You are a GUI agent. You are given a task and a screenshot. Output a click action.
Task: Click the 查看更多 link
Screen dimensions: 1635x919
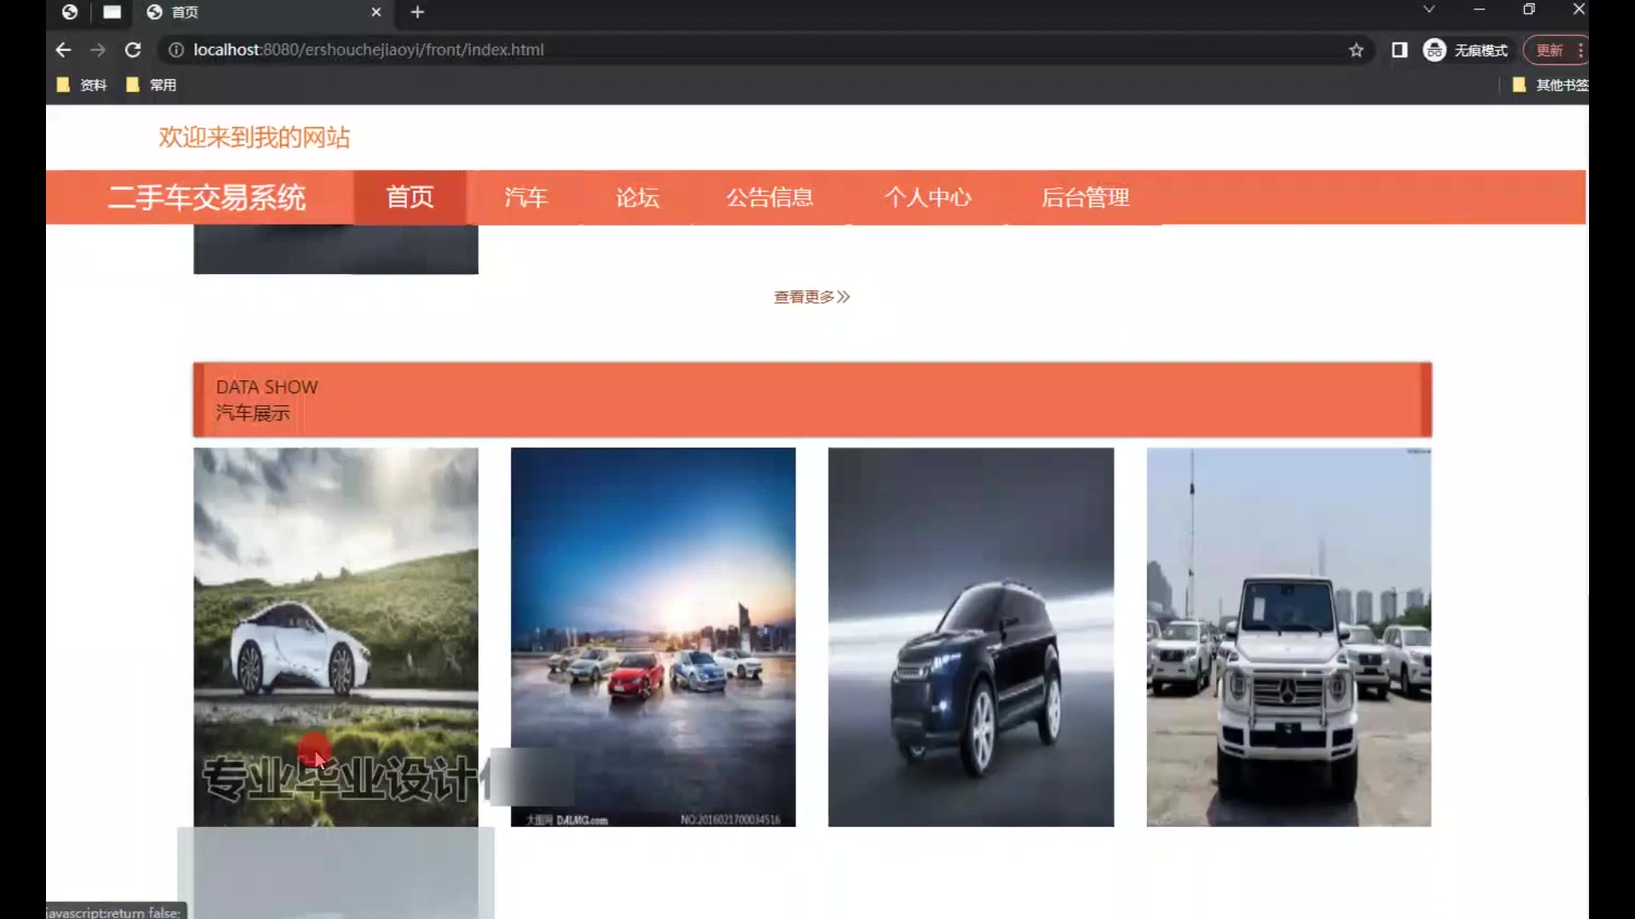[812, 297]
